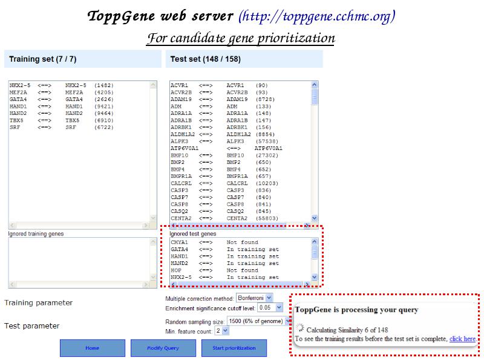Click the down arrow of Training set list scrollbar
The height and width of the screenshot is (363, 484).
(x=153, y=218)
